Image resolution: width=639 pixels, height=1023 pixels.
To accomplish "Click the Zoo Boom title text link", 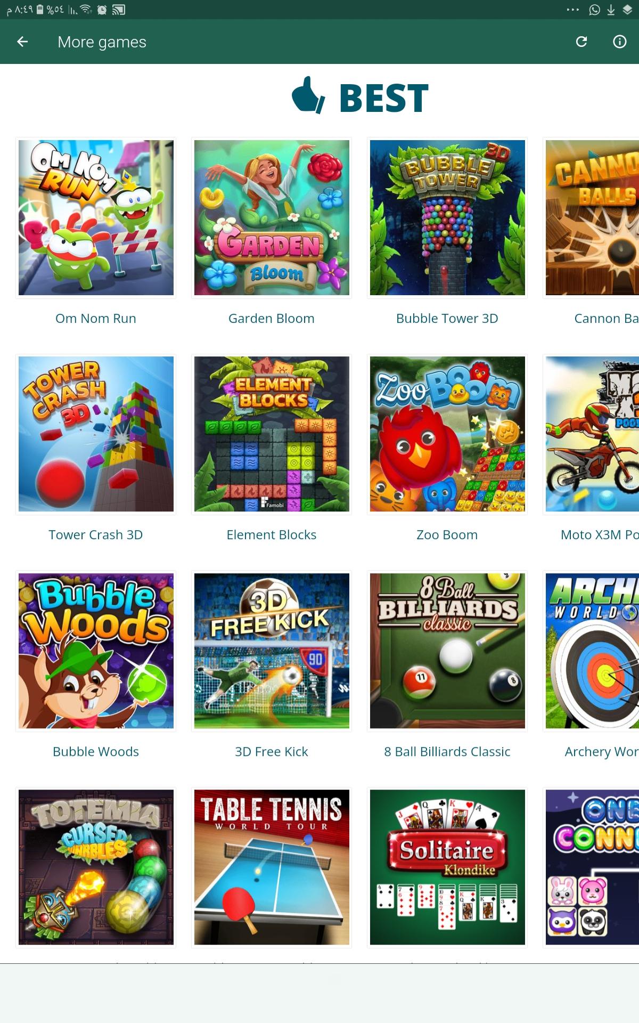I will [x=447, y=534].
